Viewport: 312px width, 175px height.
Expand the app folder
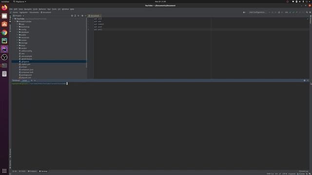[x=18, y=24]
